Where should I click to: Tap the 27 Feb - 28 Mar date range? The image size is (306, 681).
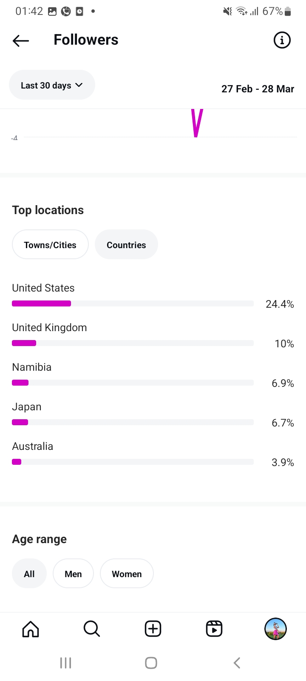point(258,89)
